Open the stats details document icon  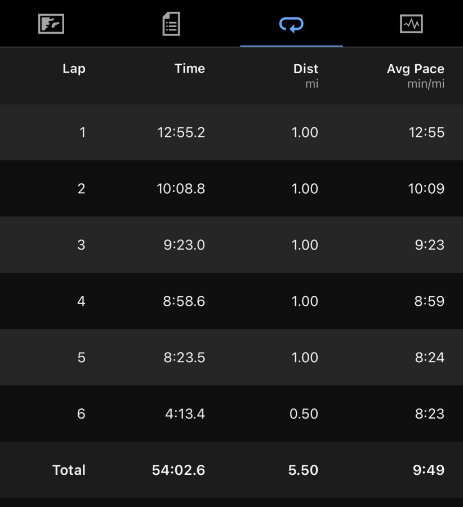[x=171, y=24]
